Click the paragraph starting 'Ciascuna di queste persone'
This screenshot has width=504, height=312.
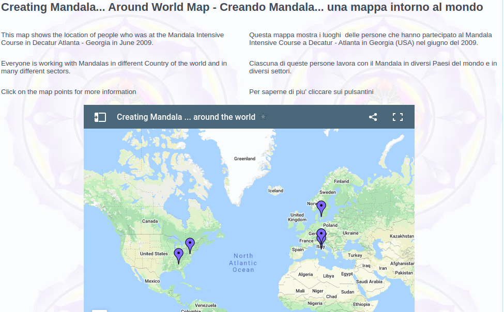373,67
